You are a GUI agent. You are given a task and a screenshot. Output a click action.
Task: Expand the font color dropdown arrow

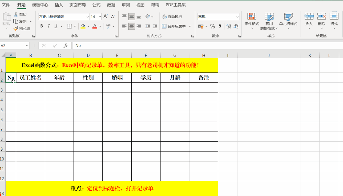click(100, 26)
